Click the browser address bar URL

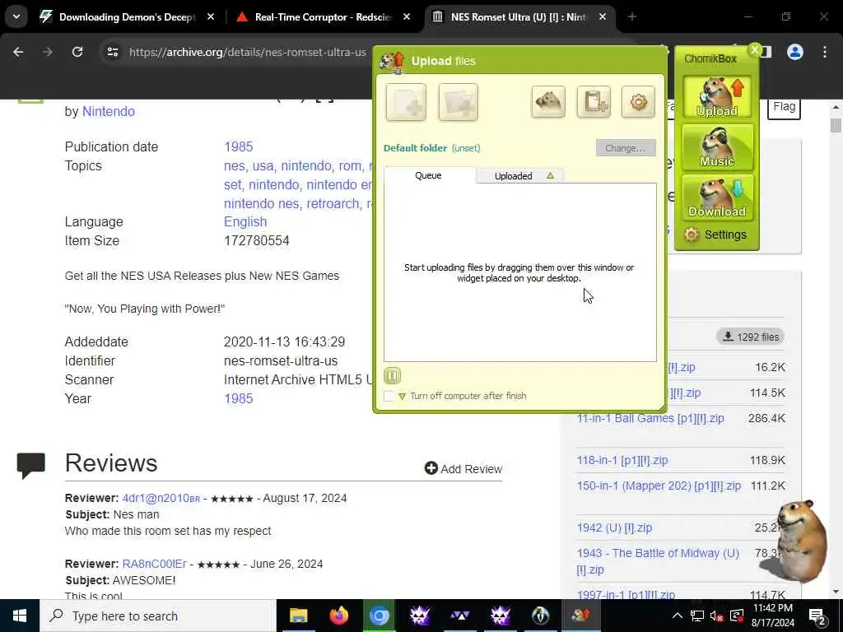click(x=247, y=52)
